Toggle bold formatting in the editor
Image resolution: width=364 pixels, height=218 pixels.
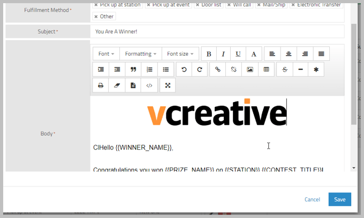209,54
